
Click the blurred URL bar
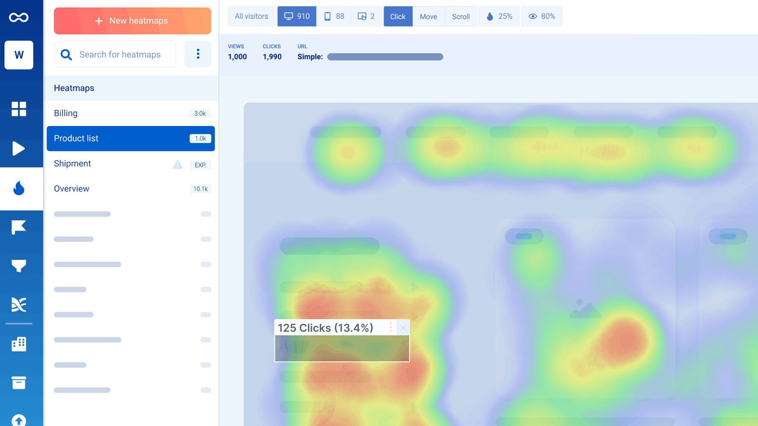[385, 57]
